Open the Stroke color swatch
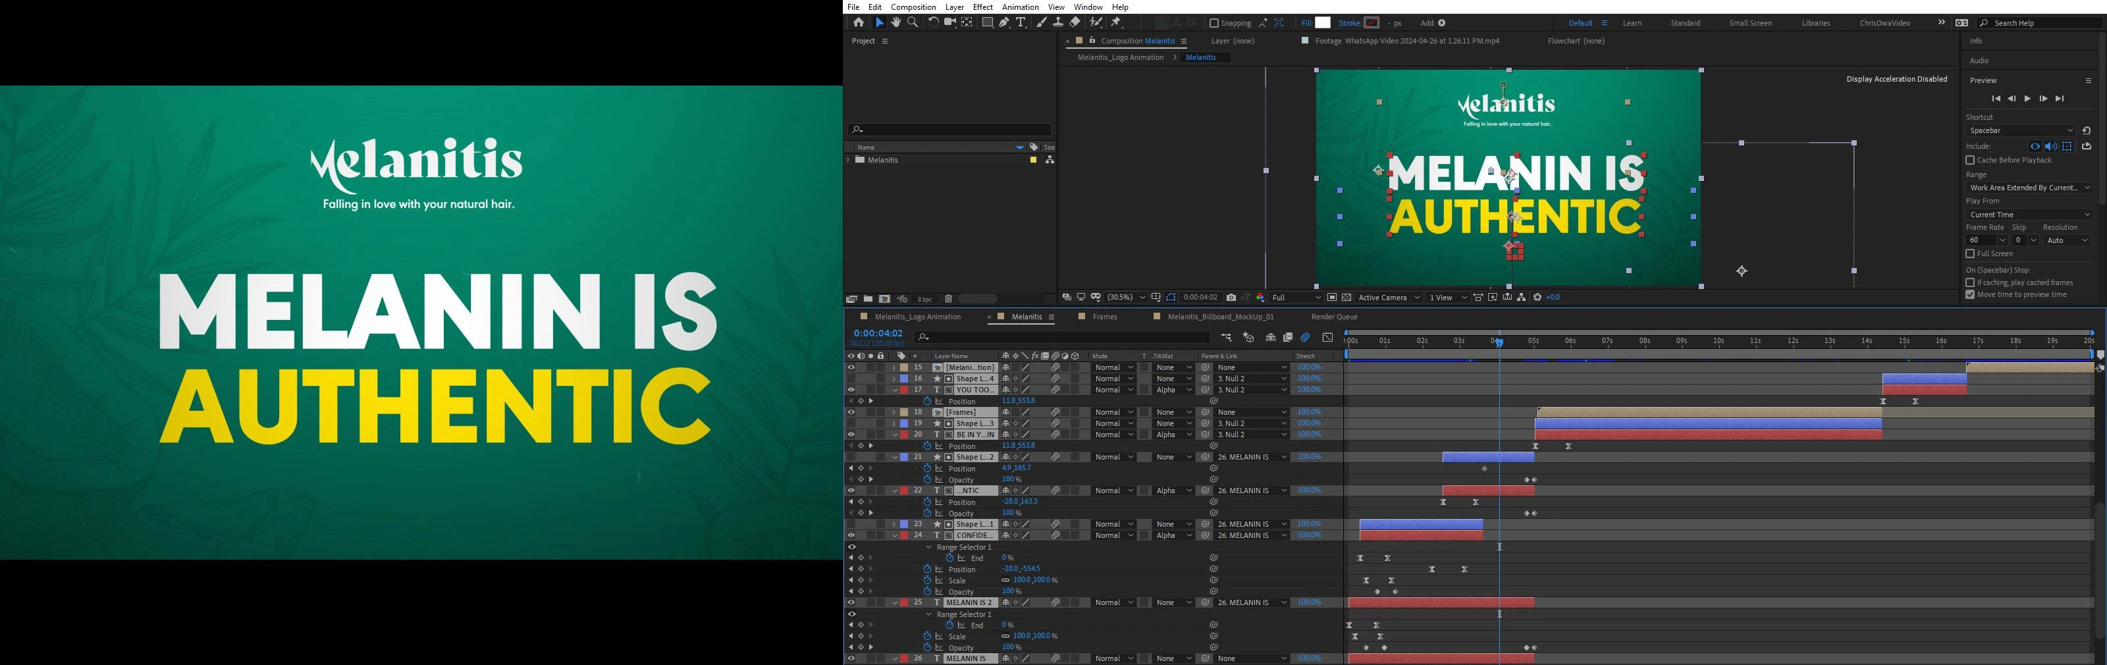 1372,23
